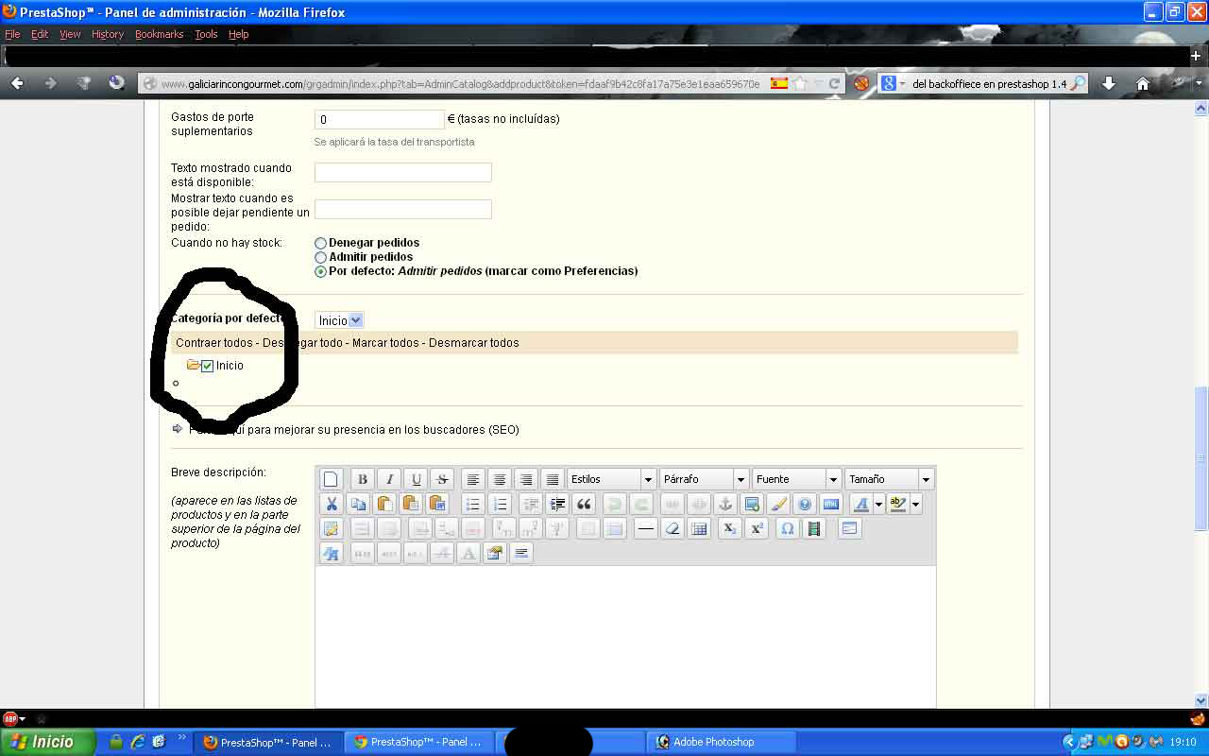Image resolution: width=1209 pixels, height=756 pixels.
Task: Copy selection in the editor toolbar
Action: (x=357, y=504)
